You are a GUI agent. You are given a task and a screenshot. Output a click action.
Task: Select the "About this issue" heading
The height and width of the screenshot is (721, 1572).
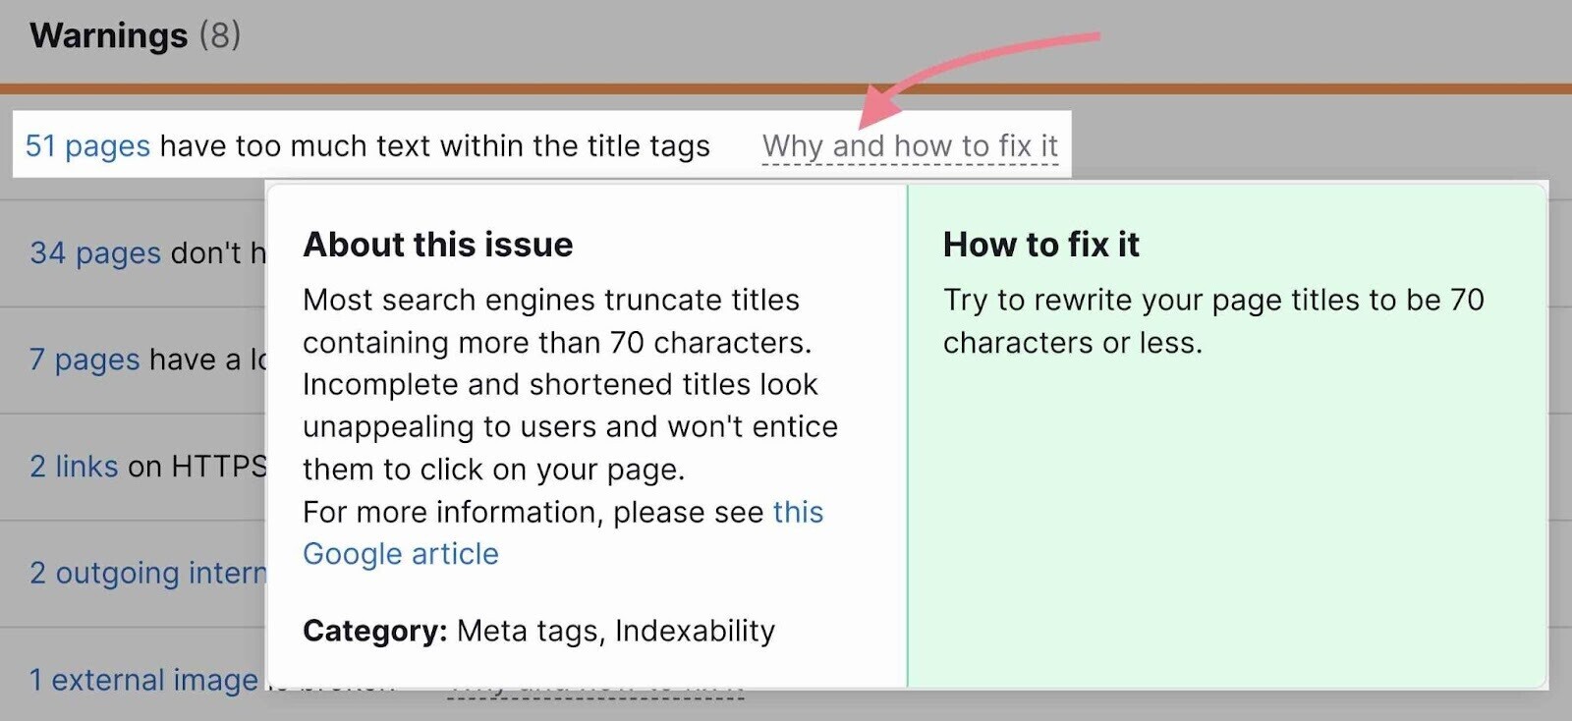coord(437,245)
